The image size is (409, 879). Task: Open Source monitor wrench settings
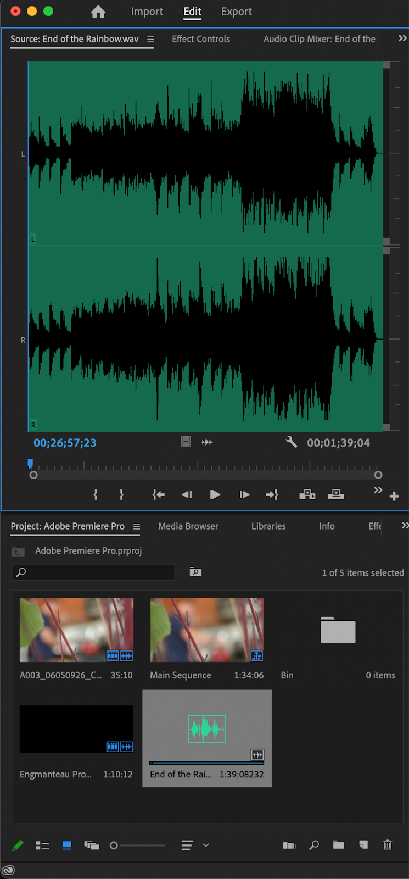coord(292,442)
